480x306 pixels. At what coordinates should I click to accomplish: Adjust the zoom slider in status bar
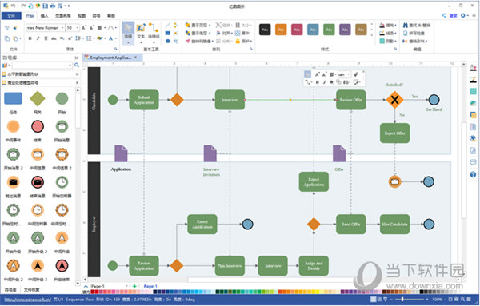point(402,300)
